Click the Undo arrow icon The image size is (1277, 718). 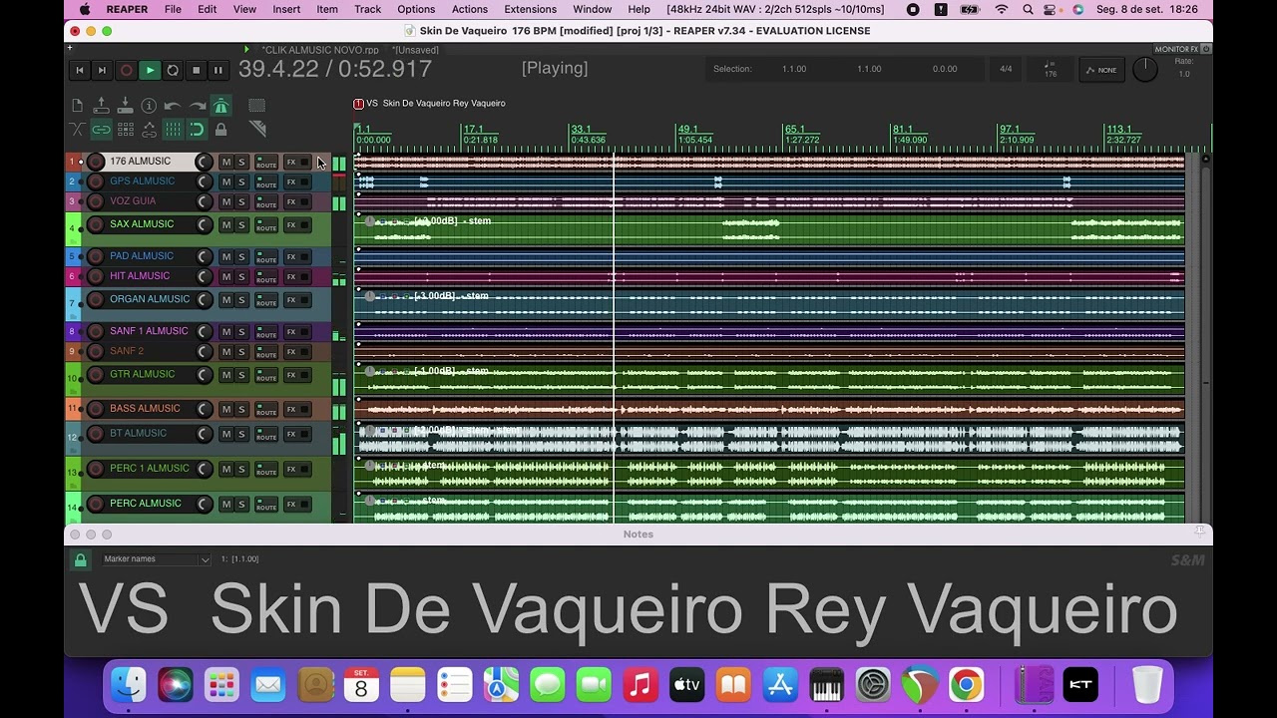[173, 106]
